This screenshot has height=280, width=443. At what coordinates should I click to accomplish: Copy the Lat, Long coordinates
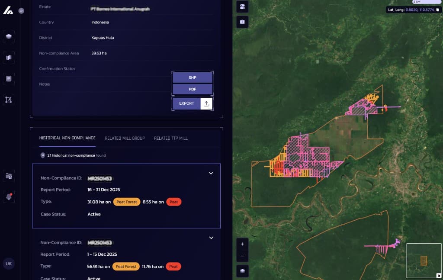point(438,10)
